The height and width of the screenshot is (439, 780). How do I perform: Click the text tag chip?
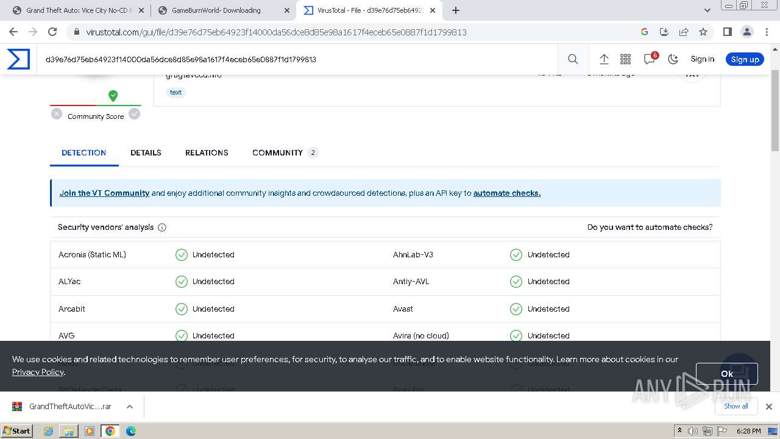point(175,92)
